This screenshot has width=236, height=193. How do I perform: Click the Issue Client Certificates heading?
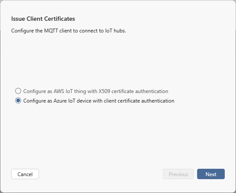pos(43,19)
